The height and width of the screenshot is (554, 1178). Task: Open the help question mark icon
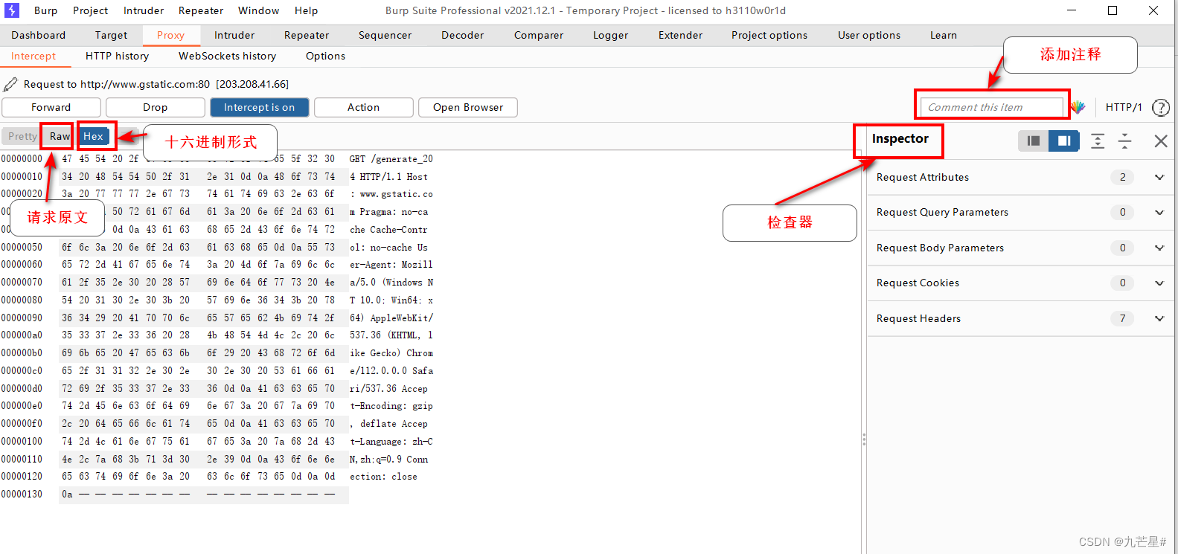pos(1160,107)
